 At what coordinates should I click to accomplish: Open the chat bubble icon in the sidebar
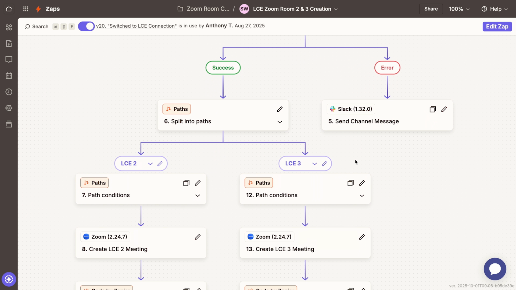click(x=9, y=59)
